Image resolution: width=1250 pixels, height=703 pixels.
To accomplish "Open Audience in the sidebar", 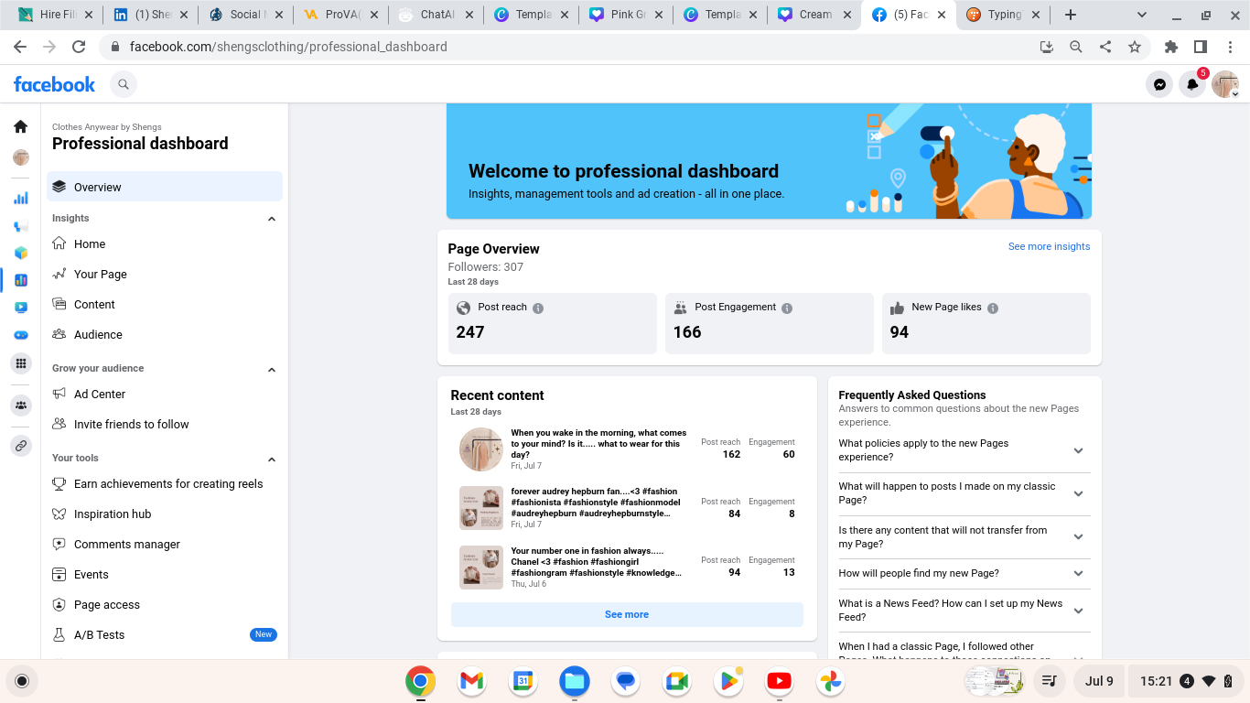I will click(x=165, y=335).
